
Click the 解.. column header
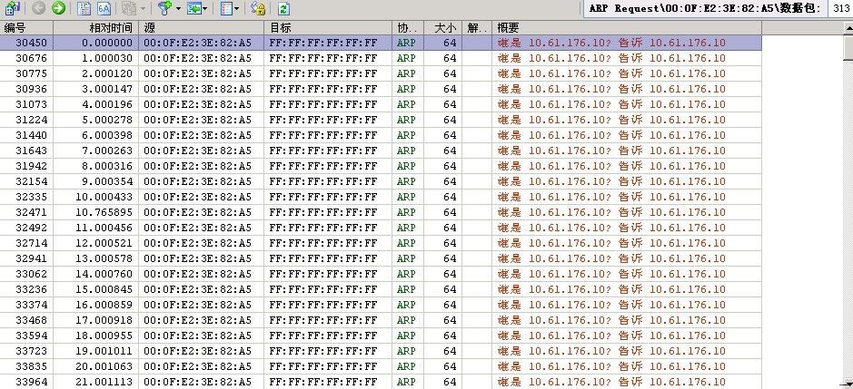coord(477,28)
